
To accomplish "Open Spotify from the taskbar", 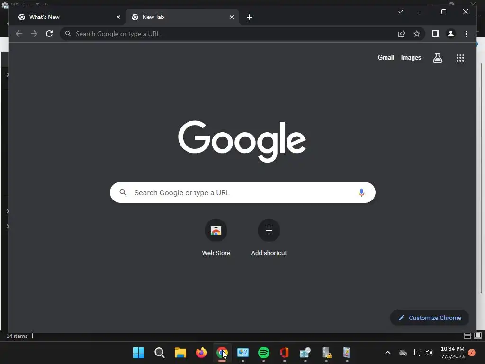I will tap(263, 353).
